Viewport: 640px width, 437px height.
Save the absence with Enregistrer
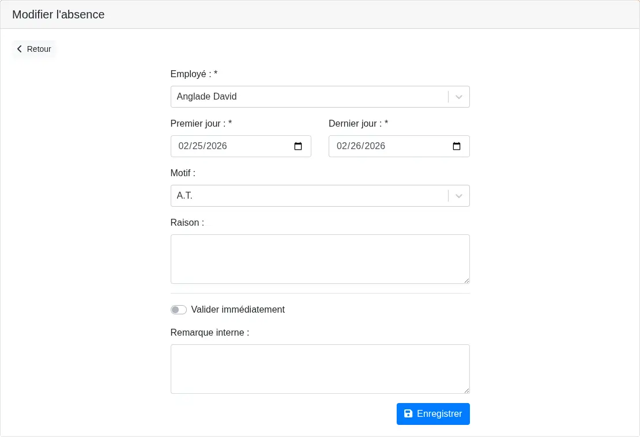[x=433, y=414]
